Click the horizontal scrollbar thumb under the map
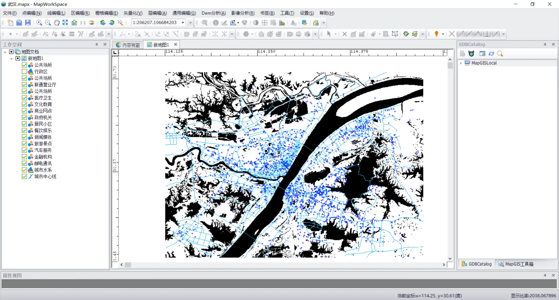 pyautogui.click(x=128, y=265)
